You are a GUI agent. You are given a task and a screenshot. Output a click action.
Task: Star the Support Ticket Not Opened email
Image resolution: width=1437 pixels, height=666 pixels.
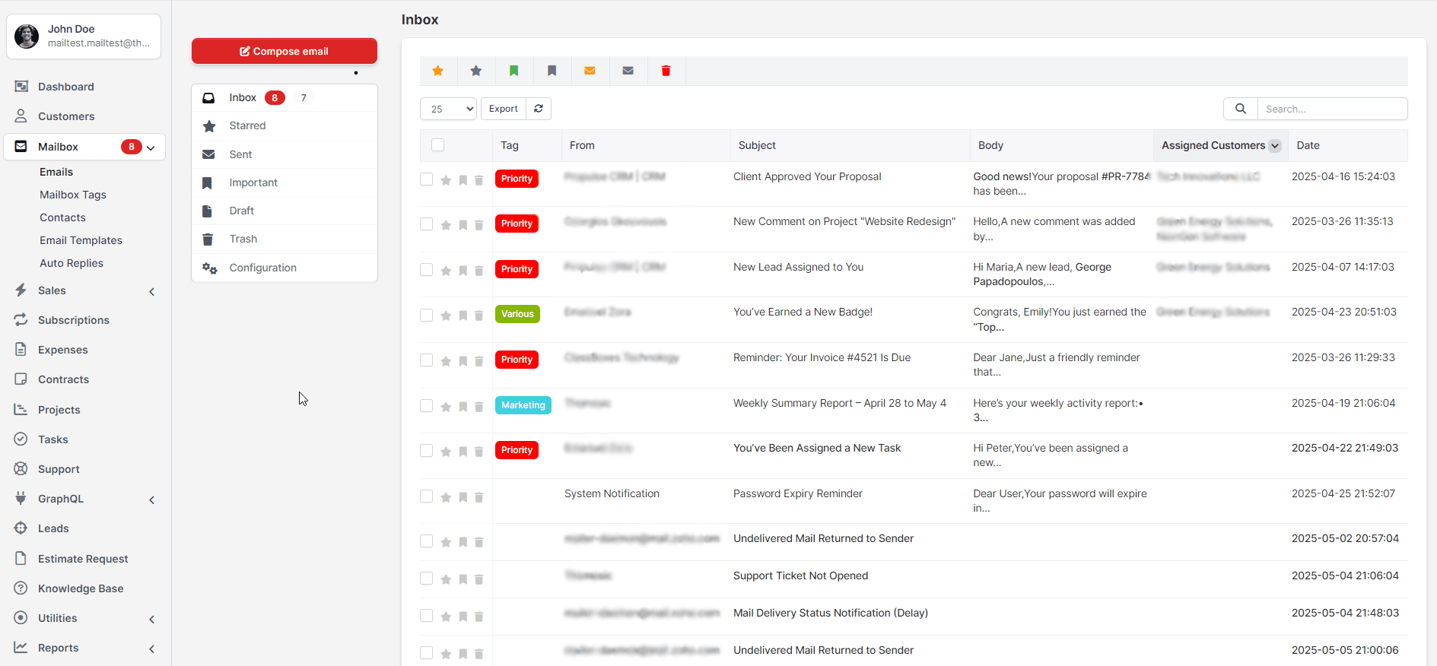coord(446,579)
